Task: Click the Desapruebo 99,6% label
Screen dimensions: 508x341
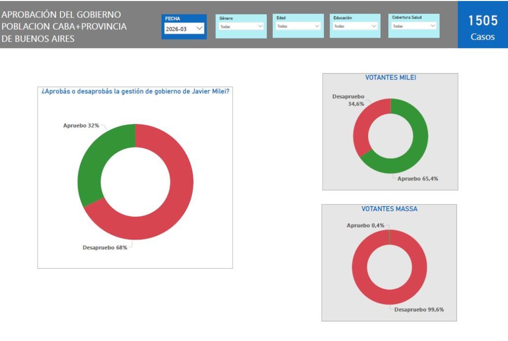Action: [419, 310]
